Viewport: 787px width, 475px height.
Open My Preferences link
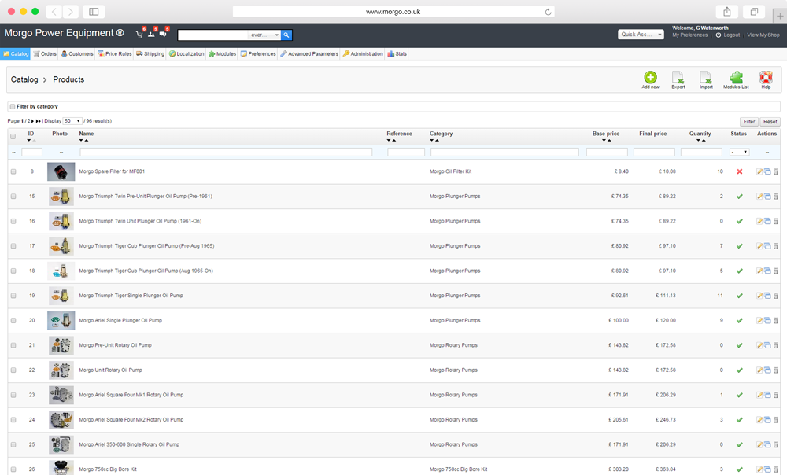tap(690, 35)
